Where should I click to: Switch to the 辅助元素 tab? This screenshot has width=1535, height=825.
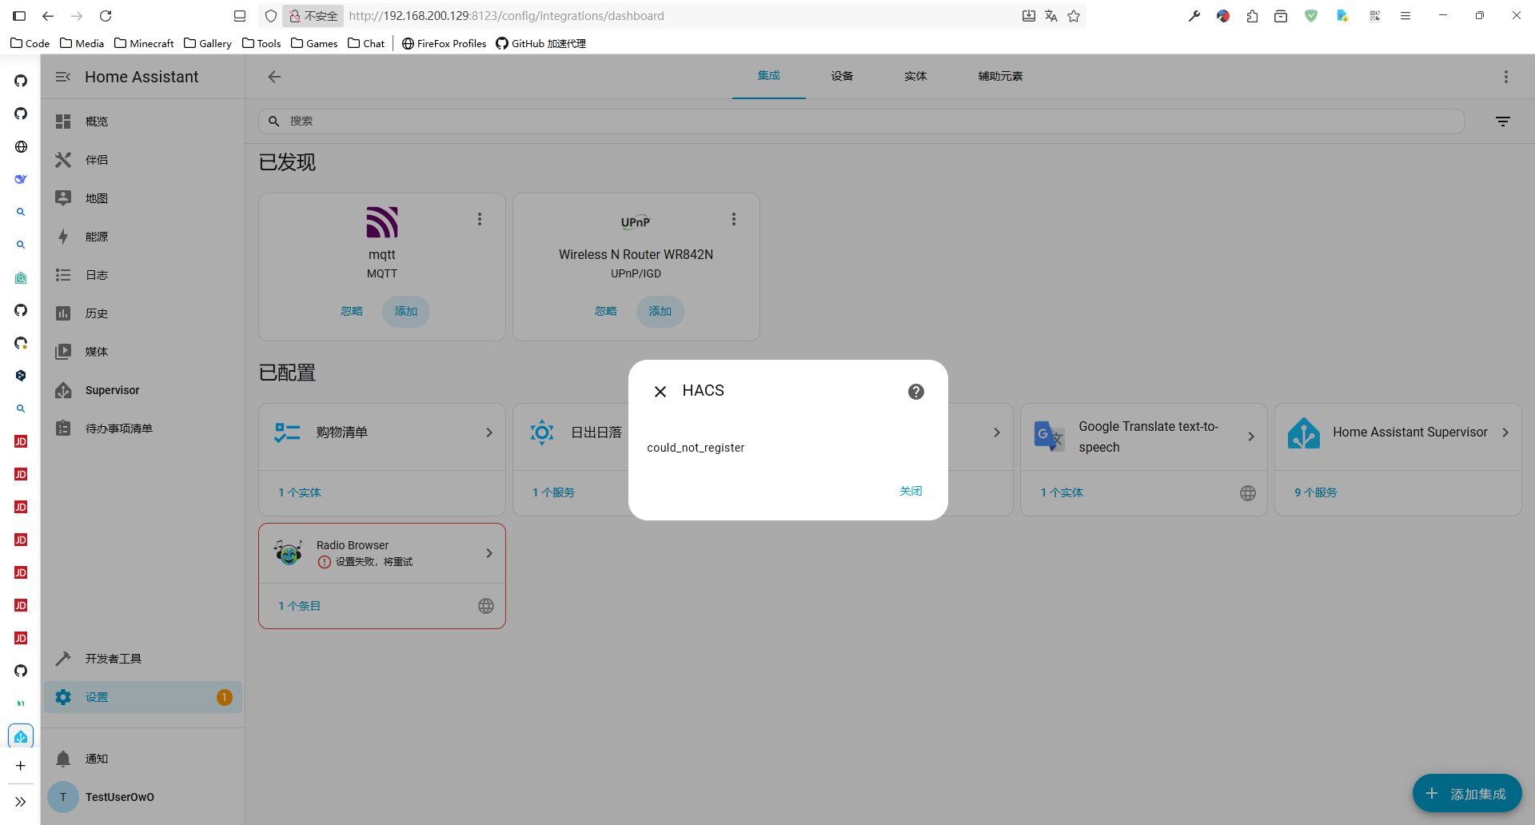[1000, 76]
